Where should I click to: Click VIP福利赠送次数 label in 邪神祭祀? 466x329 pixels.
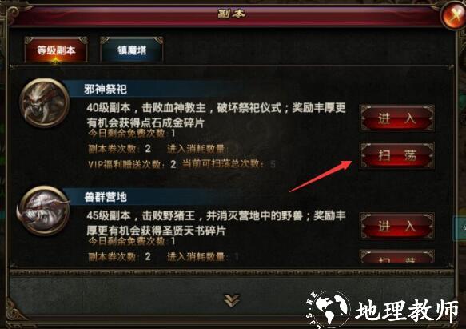point(126,164)
